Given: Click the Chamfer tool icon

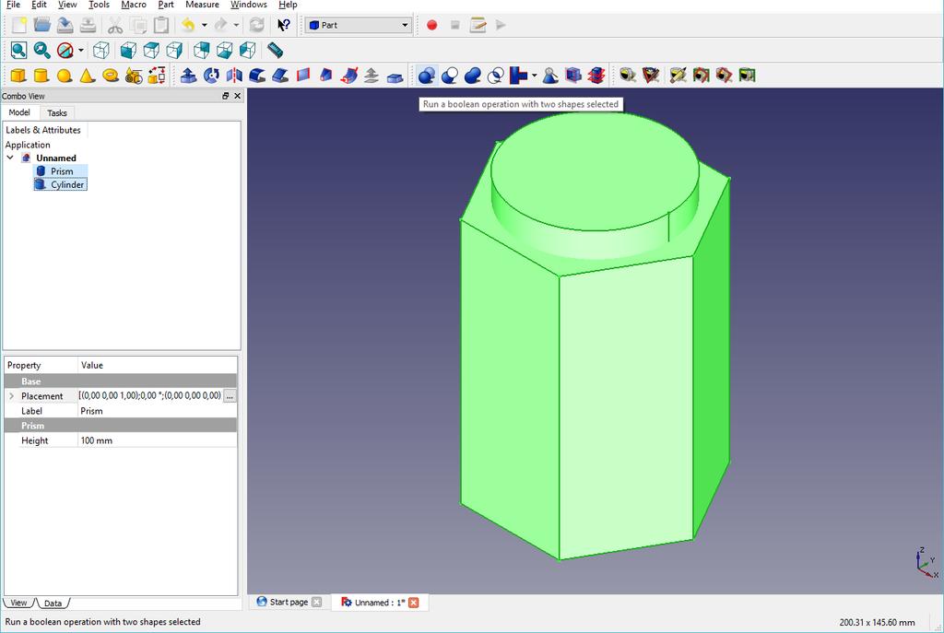Looking at the screenshot, I should coord(280,76).
